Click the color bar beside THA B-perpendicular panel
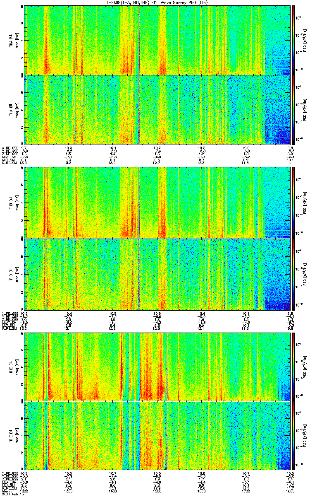Screen dimensions: 310x497 click(294, 40)
